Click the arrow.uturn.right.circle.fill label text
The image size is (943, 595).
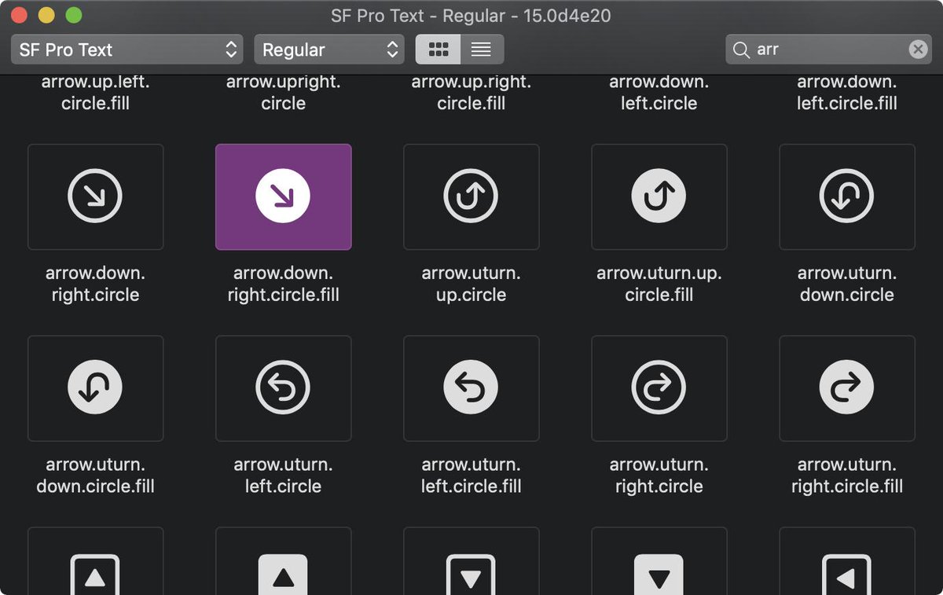click(x=847, y=476)
